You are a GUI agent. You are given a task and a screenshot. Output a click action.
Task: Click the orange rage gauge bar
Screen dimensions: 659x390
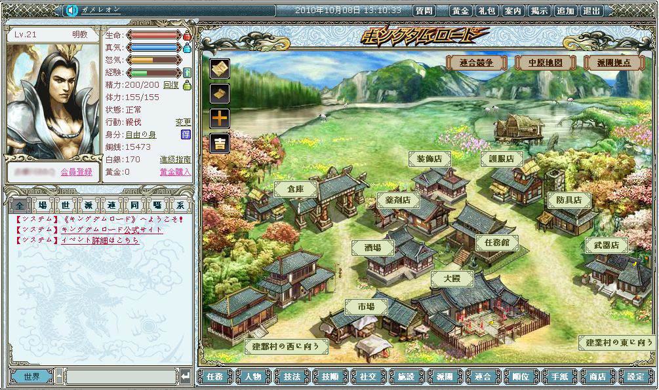click(x=153, y=60)
